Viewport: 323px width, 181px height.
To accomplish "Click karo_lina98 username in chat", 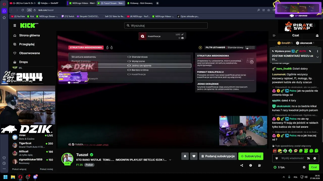I will tap(284, 69).
